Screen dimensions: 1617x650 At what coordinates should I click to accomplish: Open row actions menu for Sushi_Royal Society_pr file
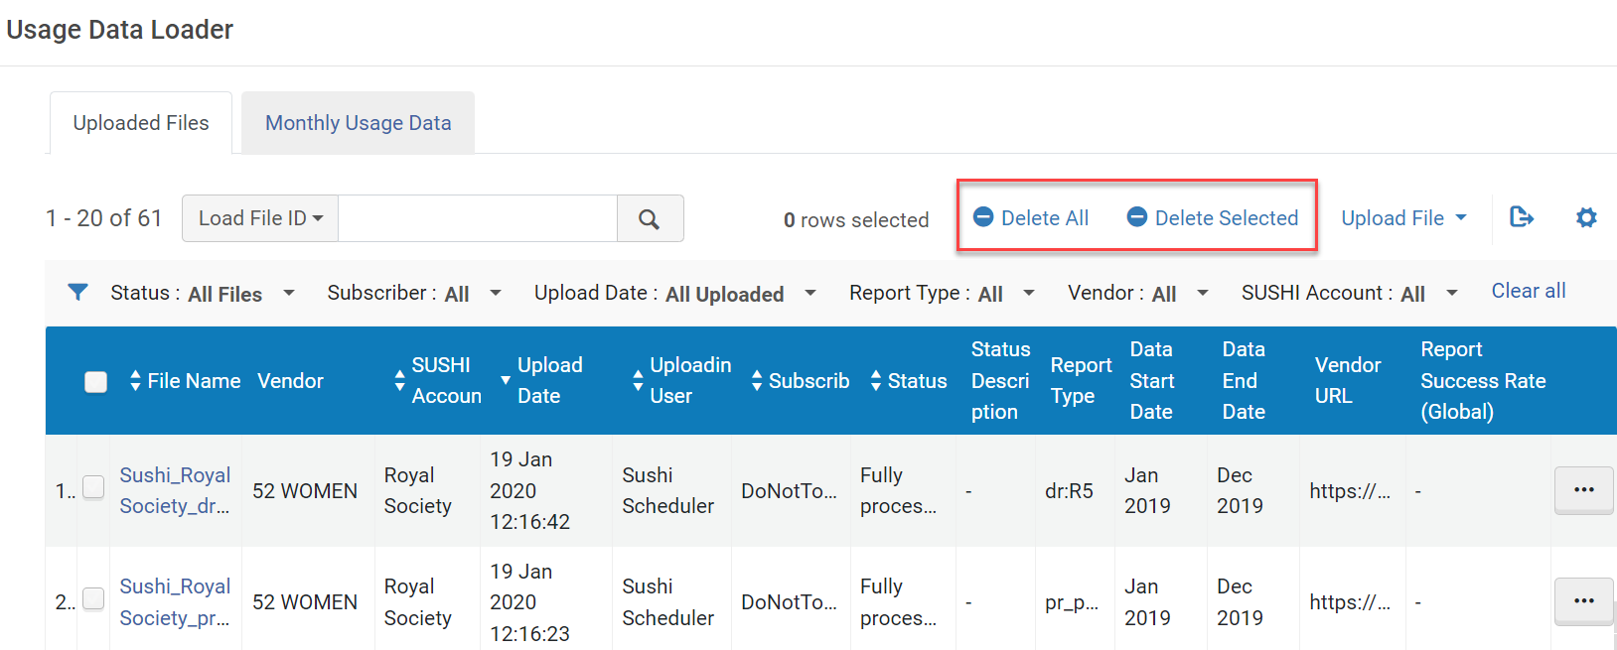pyautogui.click(x=1583, y=601)
